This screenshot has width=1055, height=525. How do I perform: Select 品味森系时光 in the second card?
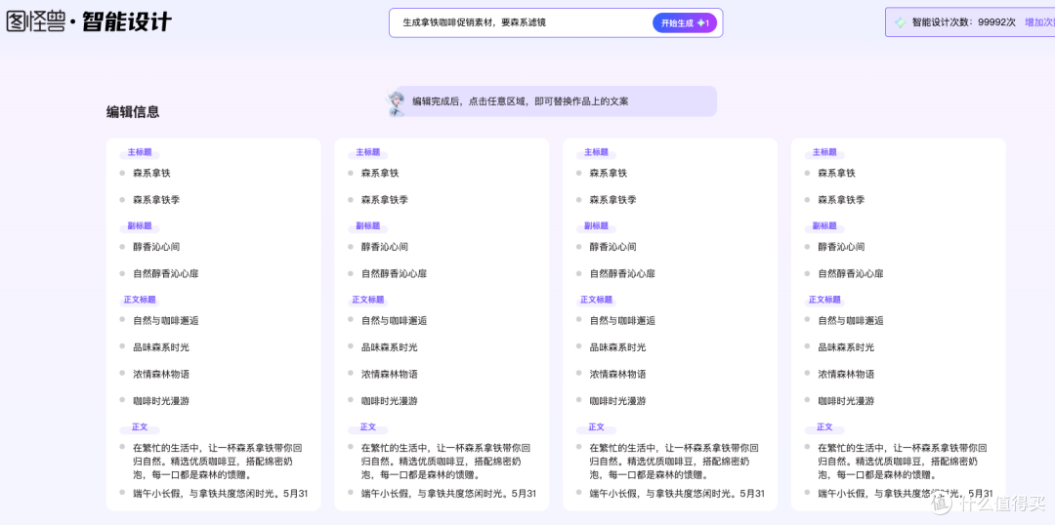click(389, 347)
